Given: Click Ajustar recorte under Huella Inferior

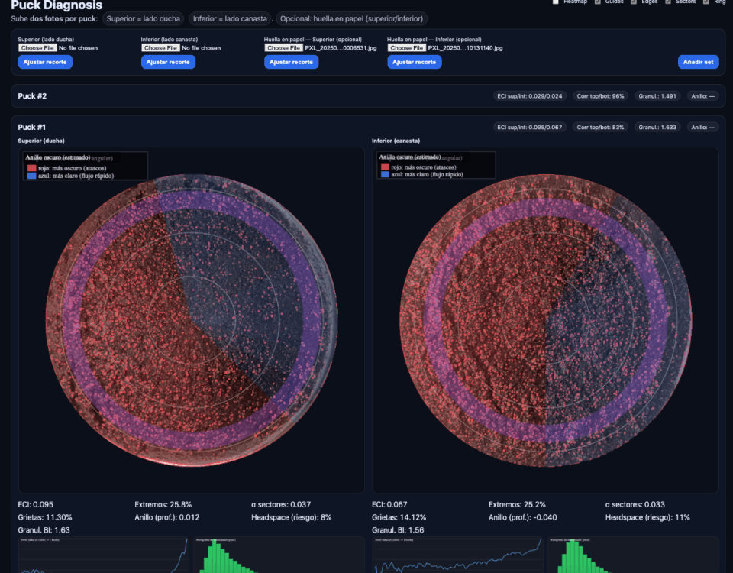Looking at the screenshot, I should pyautogui.click(x=414, y=62).
